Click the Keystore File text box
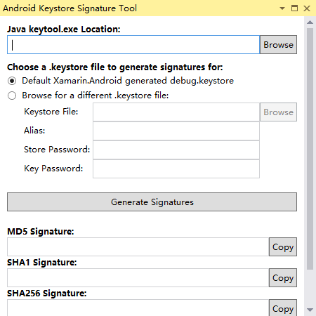The image size is (316, 316). (x=176, y=112)
